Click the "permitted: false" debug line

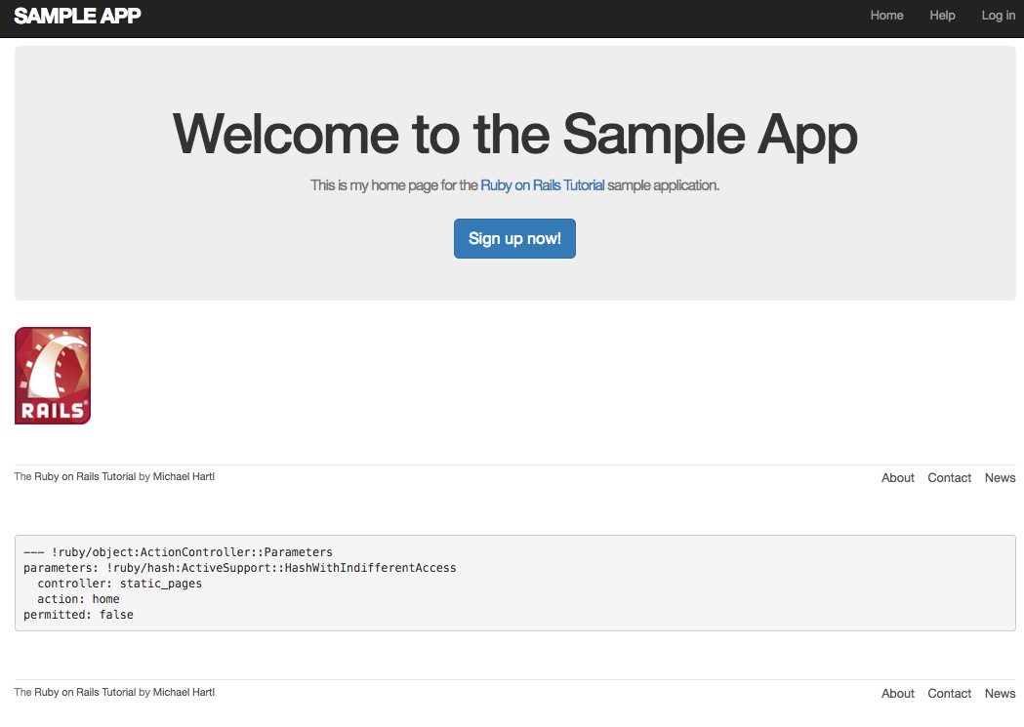pyautogui.click(x=78, y=615)
